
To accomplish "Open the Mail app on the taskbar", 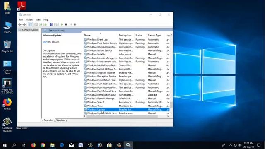I will [x=71, y=145].
